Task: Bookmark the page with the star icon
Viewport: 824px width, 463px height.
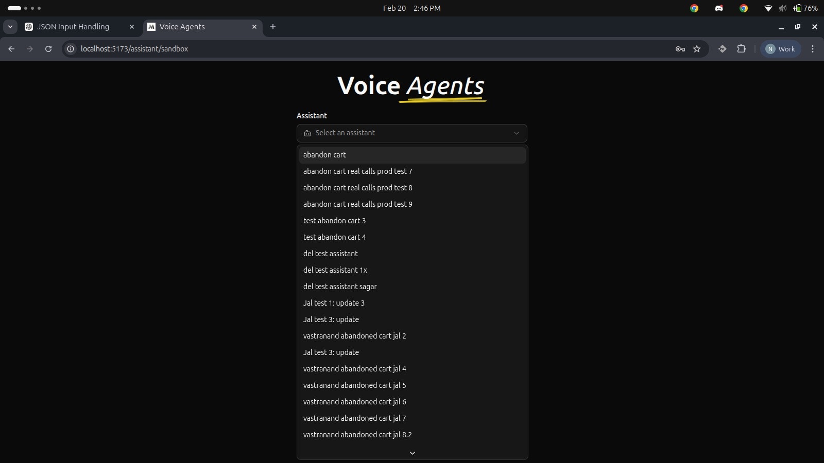Action: [697, 49]
